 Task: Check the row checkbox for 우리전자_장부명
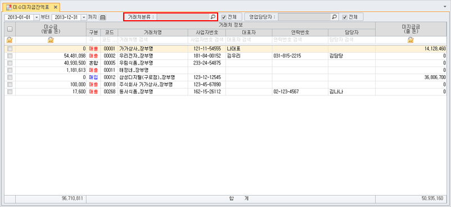tap(10, 56)
